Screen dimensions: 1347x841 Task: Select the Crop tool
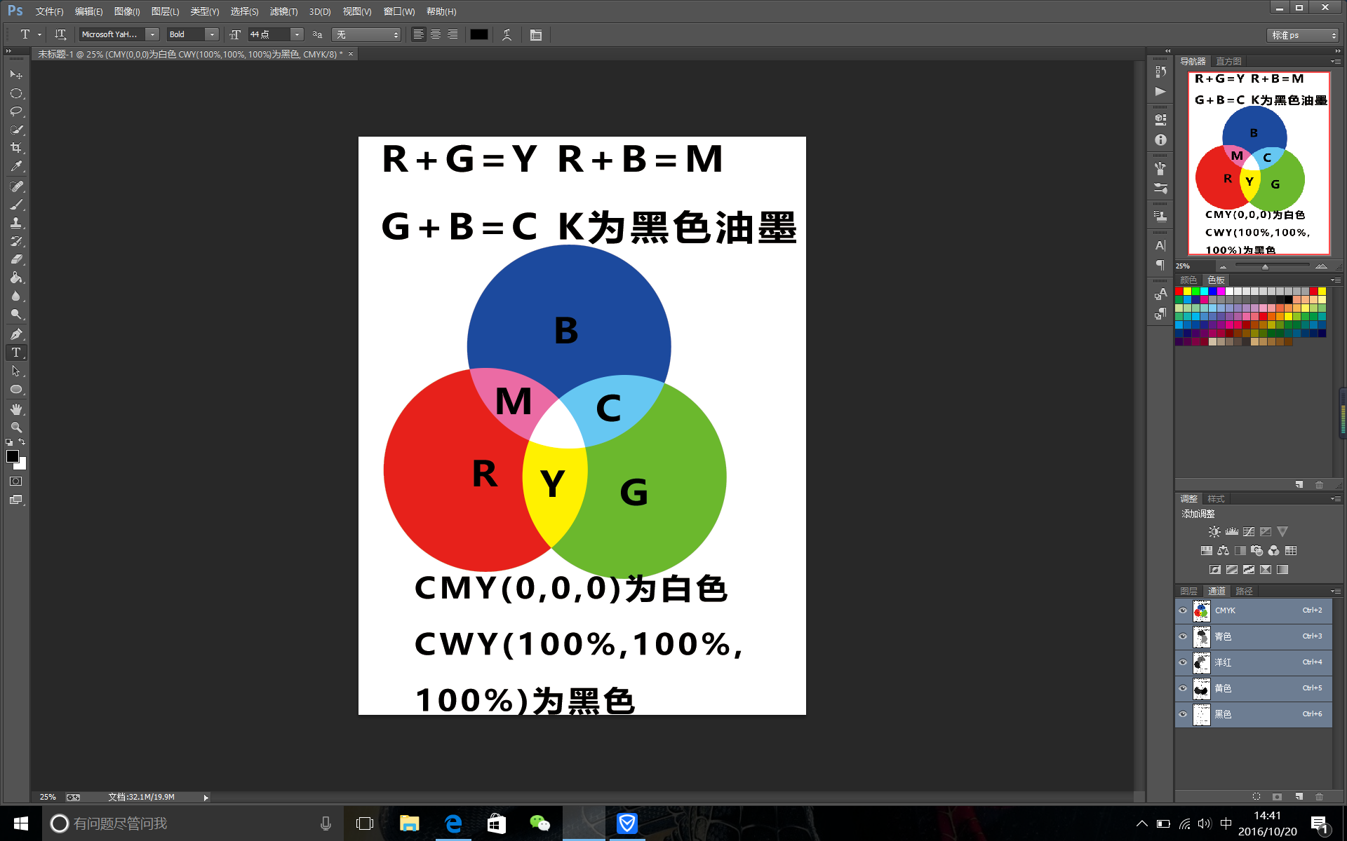pyautogui.click(x=16, y=147)
